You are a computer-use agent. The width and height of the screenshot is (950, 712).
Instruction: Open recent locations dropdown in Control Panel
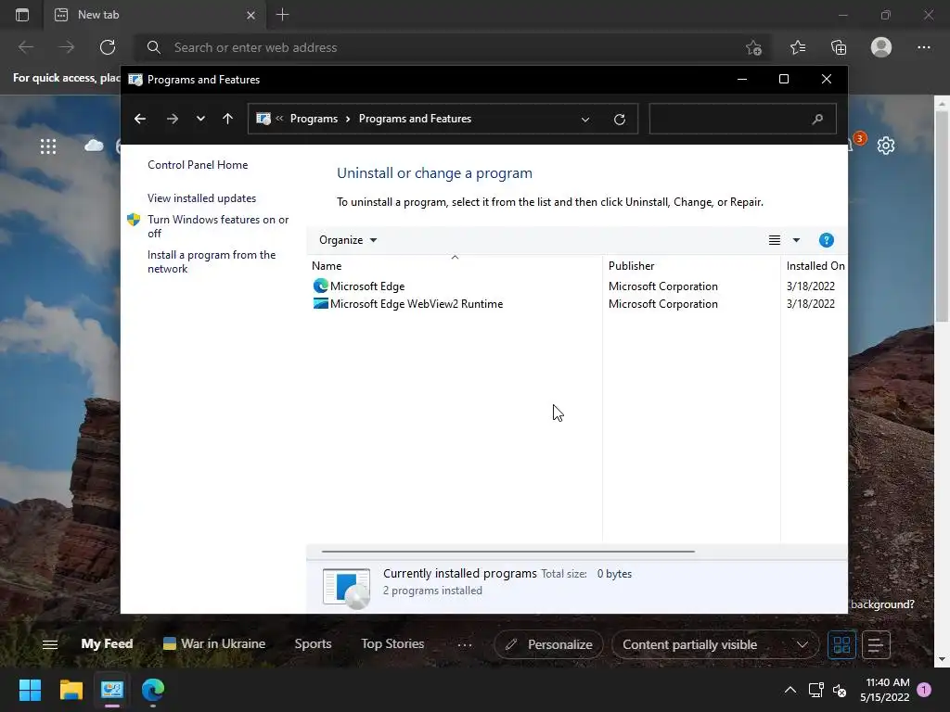pyautogui.click(x=200, y=119)
